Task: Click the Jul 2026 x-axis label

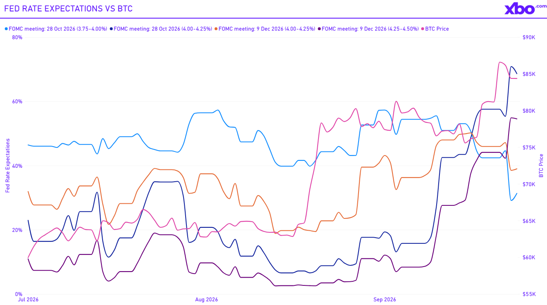Action: [x=28, y=300]
